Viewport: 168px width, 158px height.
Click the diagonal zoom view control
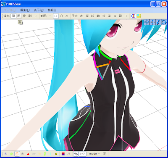point(158,22)
